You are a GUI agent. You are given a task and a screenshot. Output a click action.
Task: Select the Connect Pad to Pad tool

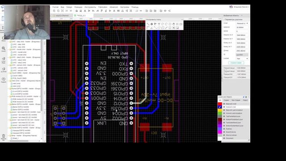point(155,28)
